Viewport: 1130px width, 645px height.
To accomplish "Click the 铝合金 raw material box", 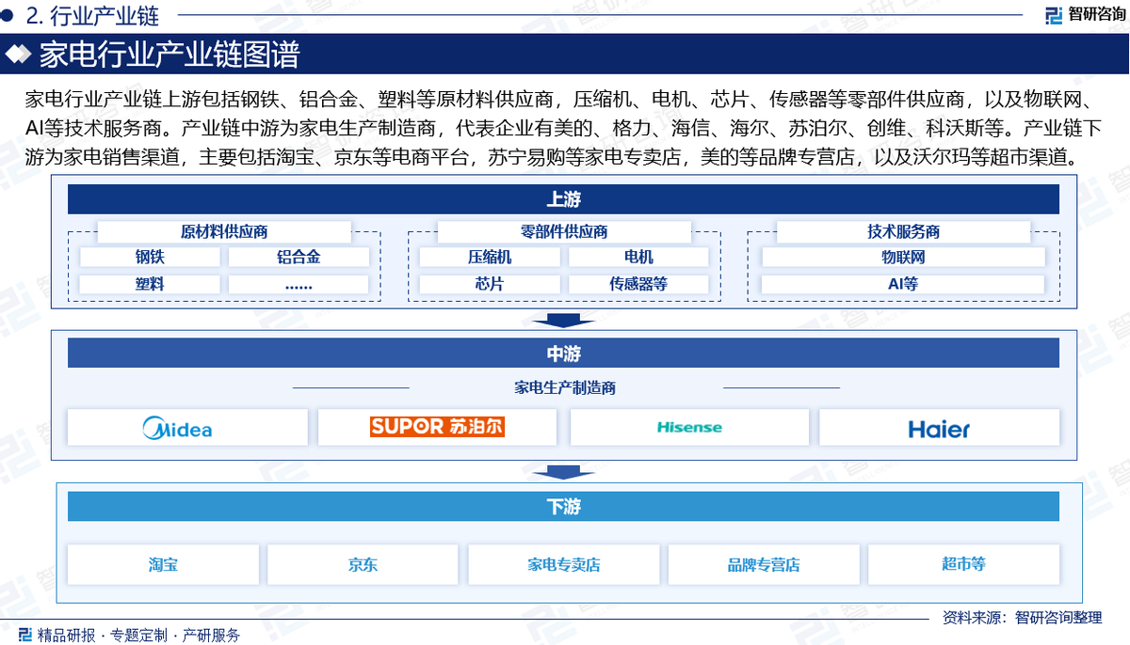I will [299, 257].
